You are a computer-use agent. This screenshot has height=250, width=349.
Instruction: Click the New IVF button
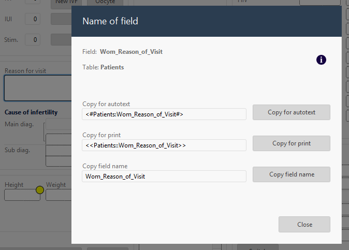66,3
